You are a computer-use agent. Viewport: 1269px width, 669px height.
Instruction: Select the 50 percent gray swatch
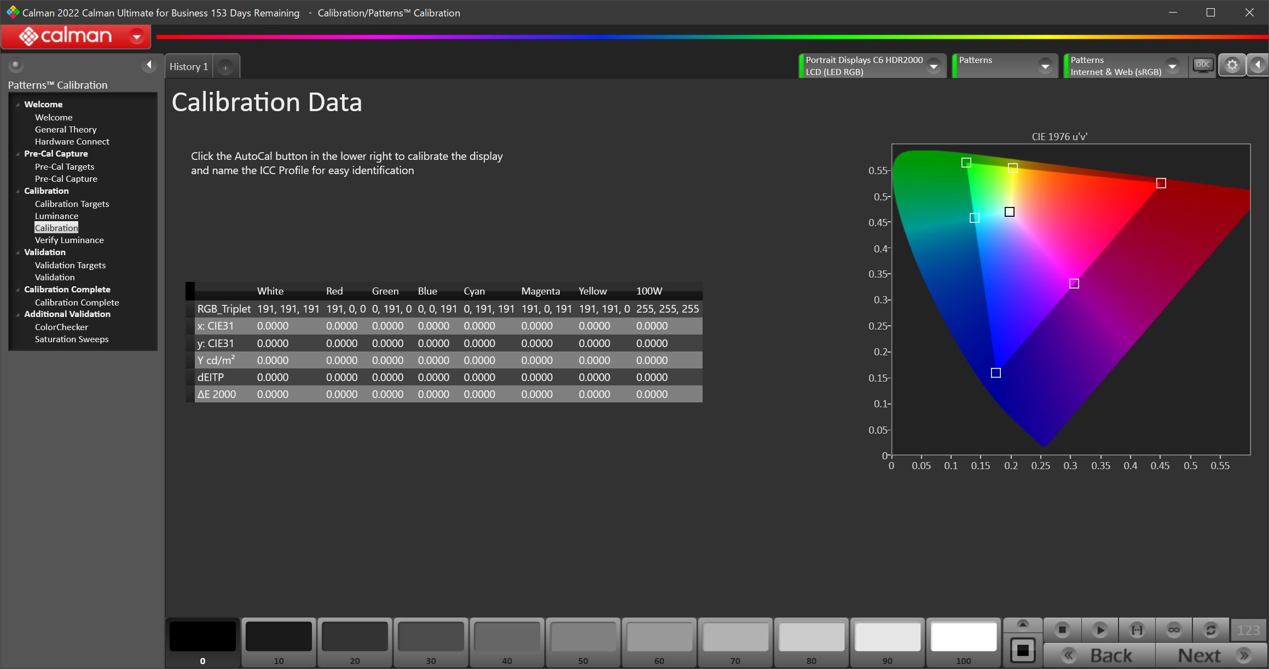[x=583, y=636]
